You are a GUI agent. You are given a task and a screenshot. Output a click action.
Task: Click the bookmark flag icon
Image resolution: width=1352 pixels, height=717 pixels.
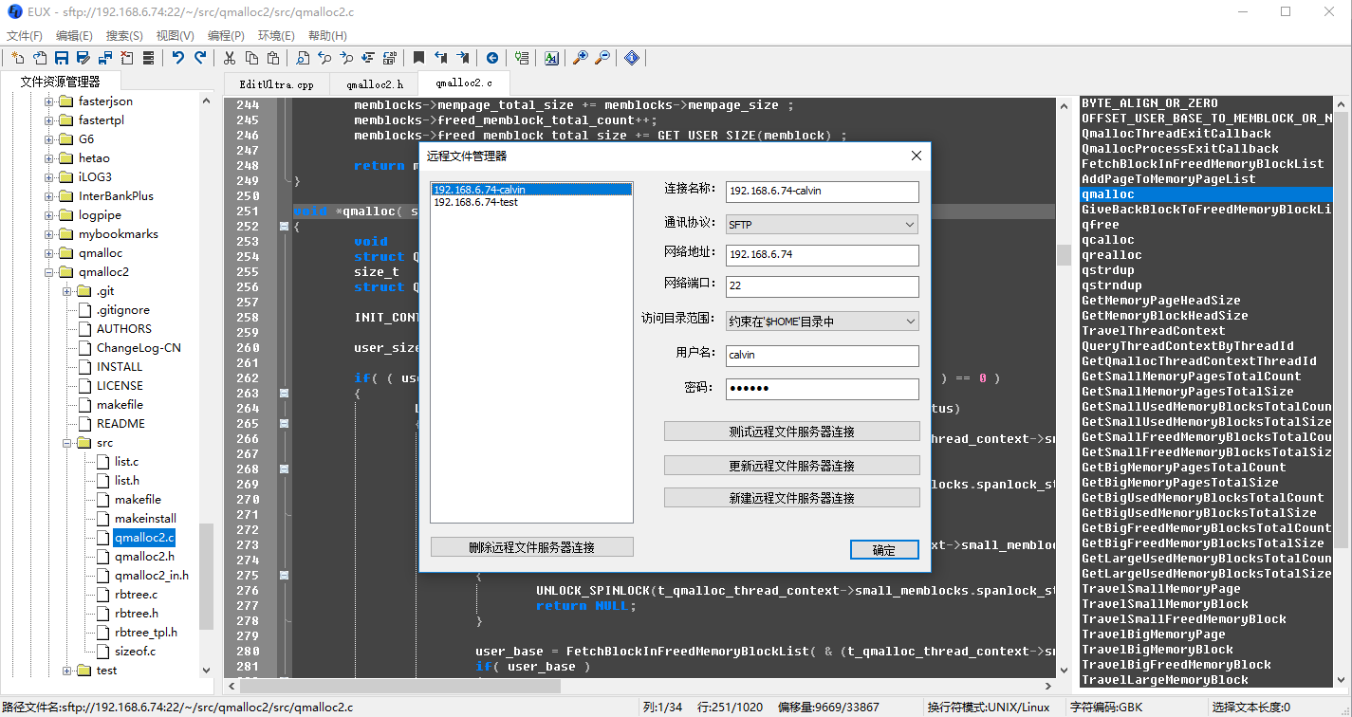[417, 58]
